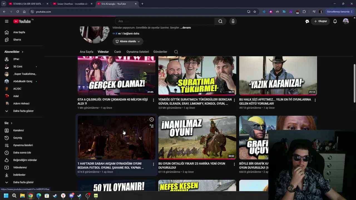The image size is (356, 200).
Task: Play the GERÇEK OLAMAZ thumbnail video
Action: (x=117, y=76)
